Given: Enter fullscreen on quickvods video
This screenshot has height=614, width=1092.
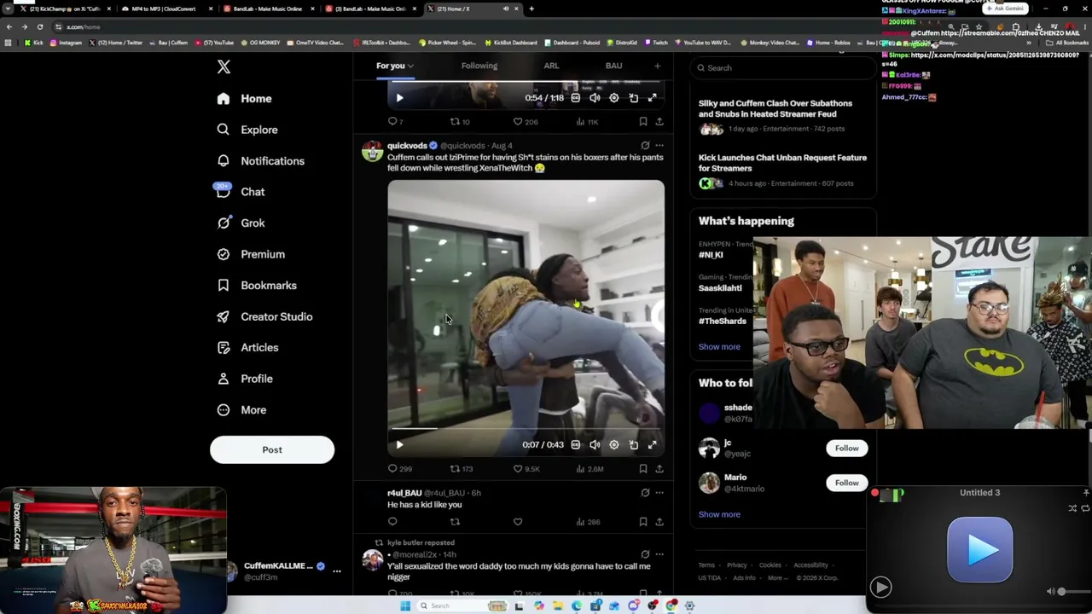Looking at the screenshot, I should (x=653, y=444).
